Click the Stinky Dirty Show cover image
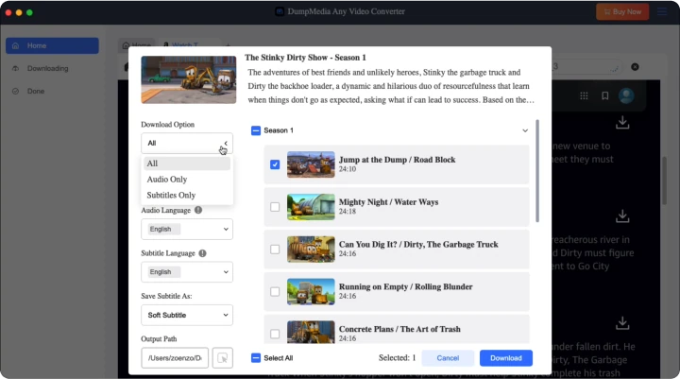The height and width of the screenshot is (379, 680). point(189,80)
